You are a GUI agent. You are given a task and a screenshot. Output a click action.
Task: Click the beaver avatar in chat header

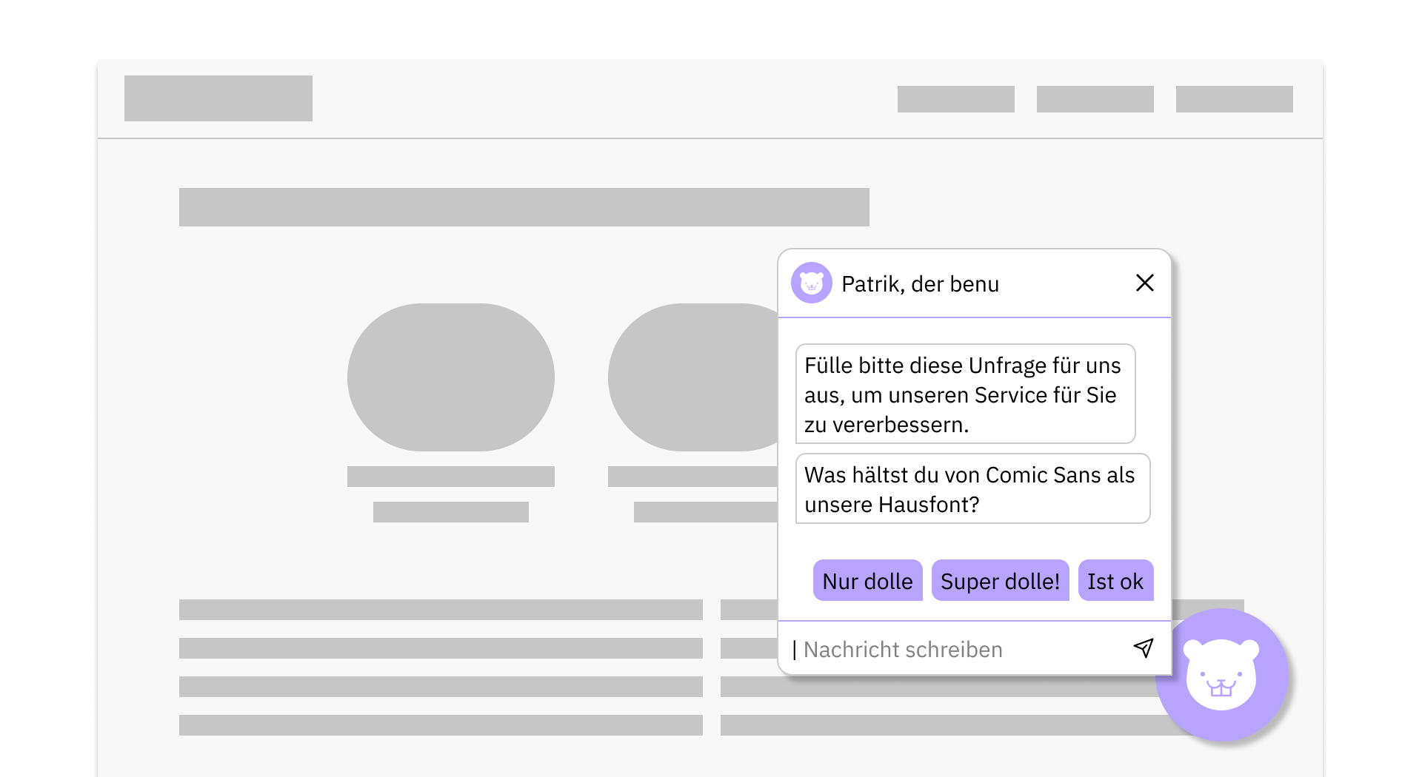[x=811, y=283]
